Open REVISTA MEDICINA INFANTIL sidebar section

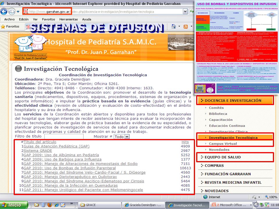[233, 182]
